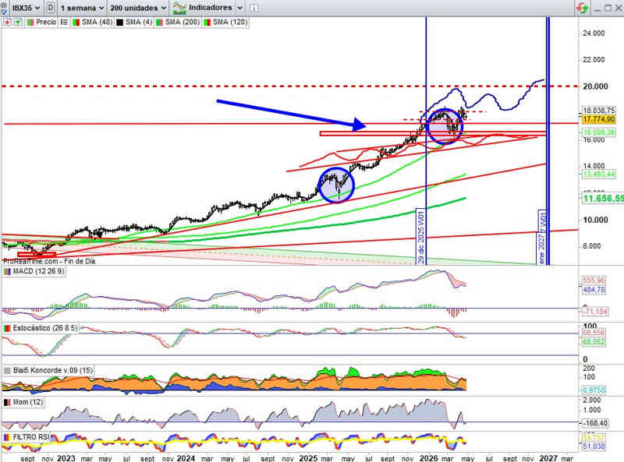624x462 pixels.
Task: Expand the 1 semana timeframe dropdown
Action: pyautogui.click(x=84, y=8)
